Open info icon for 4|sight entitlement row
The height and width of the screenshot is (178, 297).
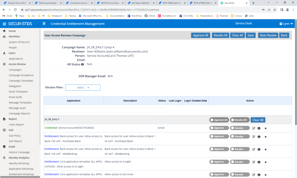pyautogui.click(x=259, y=162)
